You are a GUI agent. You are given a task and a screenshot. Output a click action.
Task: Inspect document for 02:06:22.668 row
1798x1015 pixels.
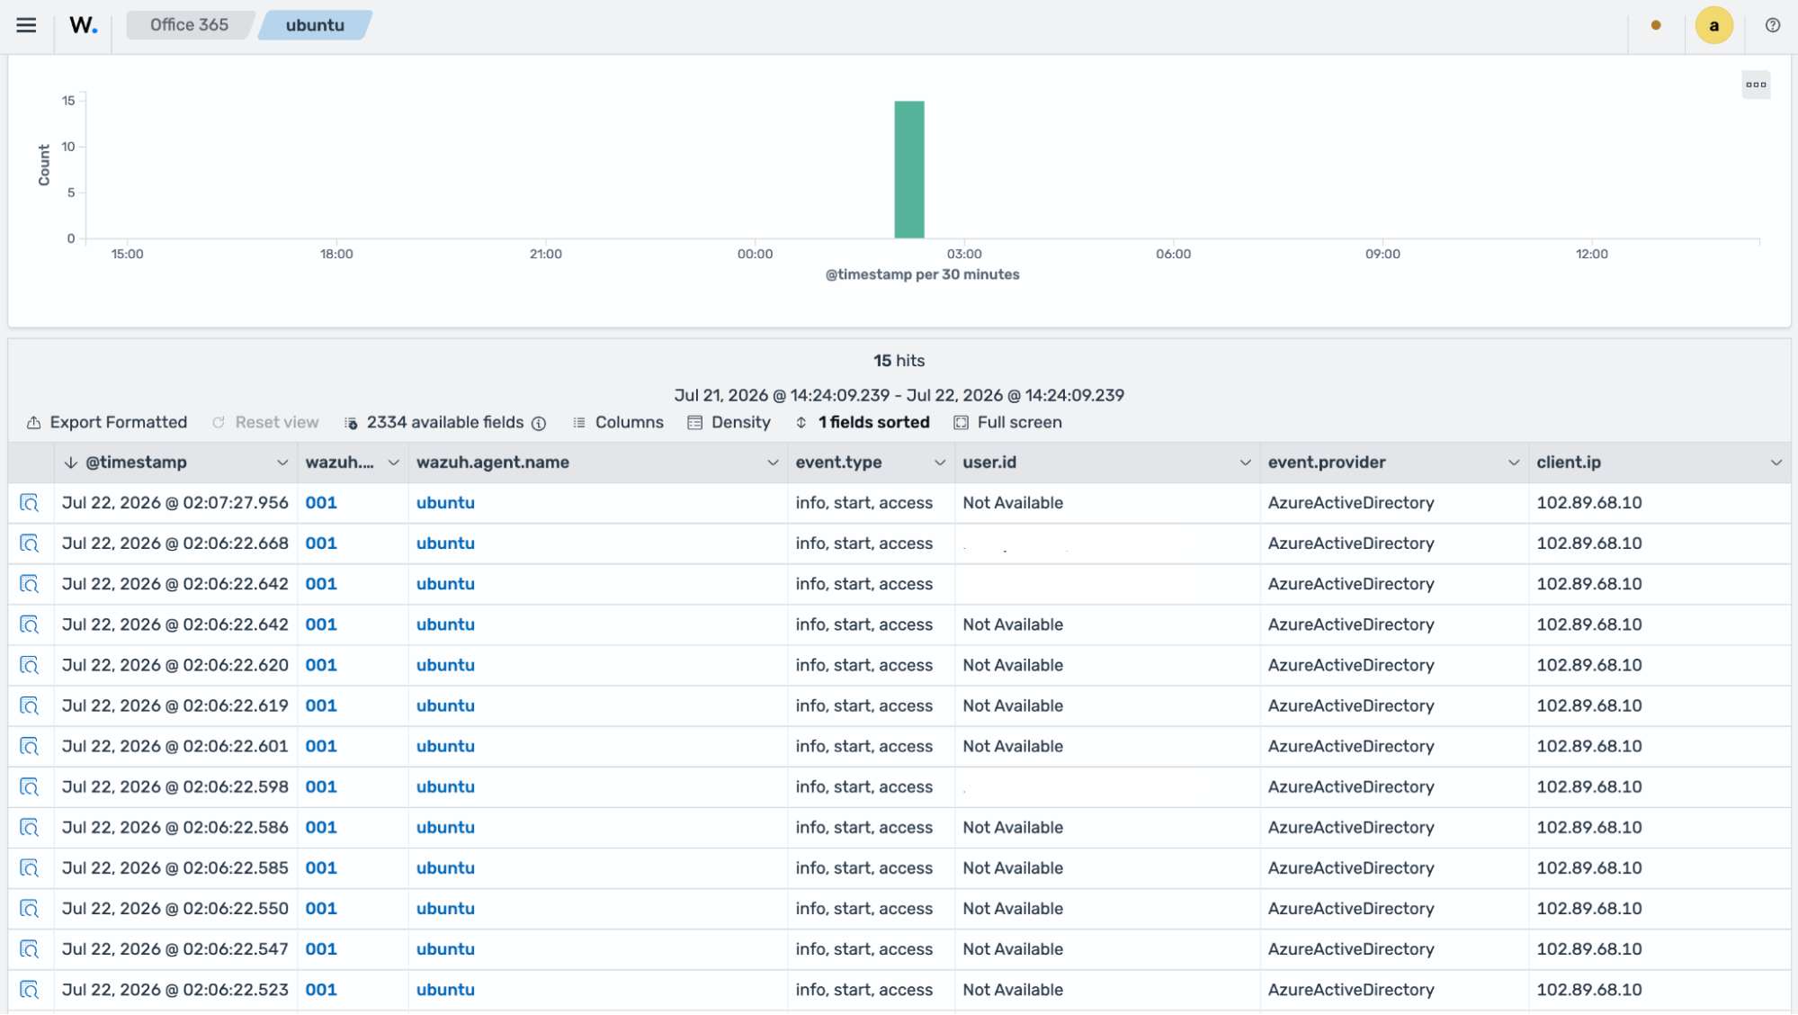pos(30,543)
